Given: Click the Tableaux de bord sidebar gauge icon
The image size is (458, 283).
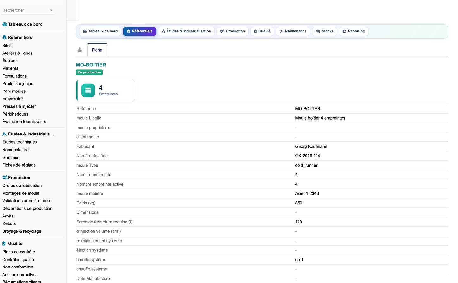Looking at the screenshot, I should [x=4, y=24].
